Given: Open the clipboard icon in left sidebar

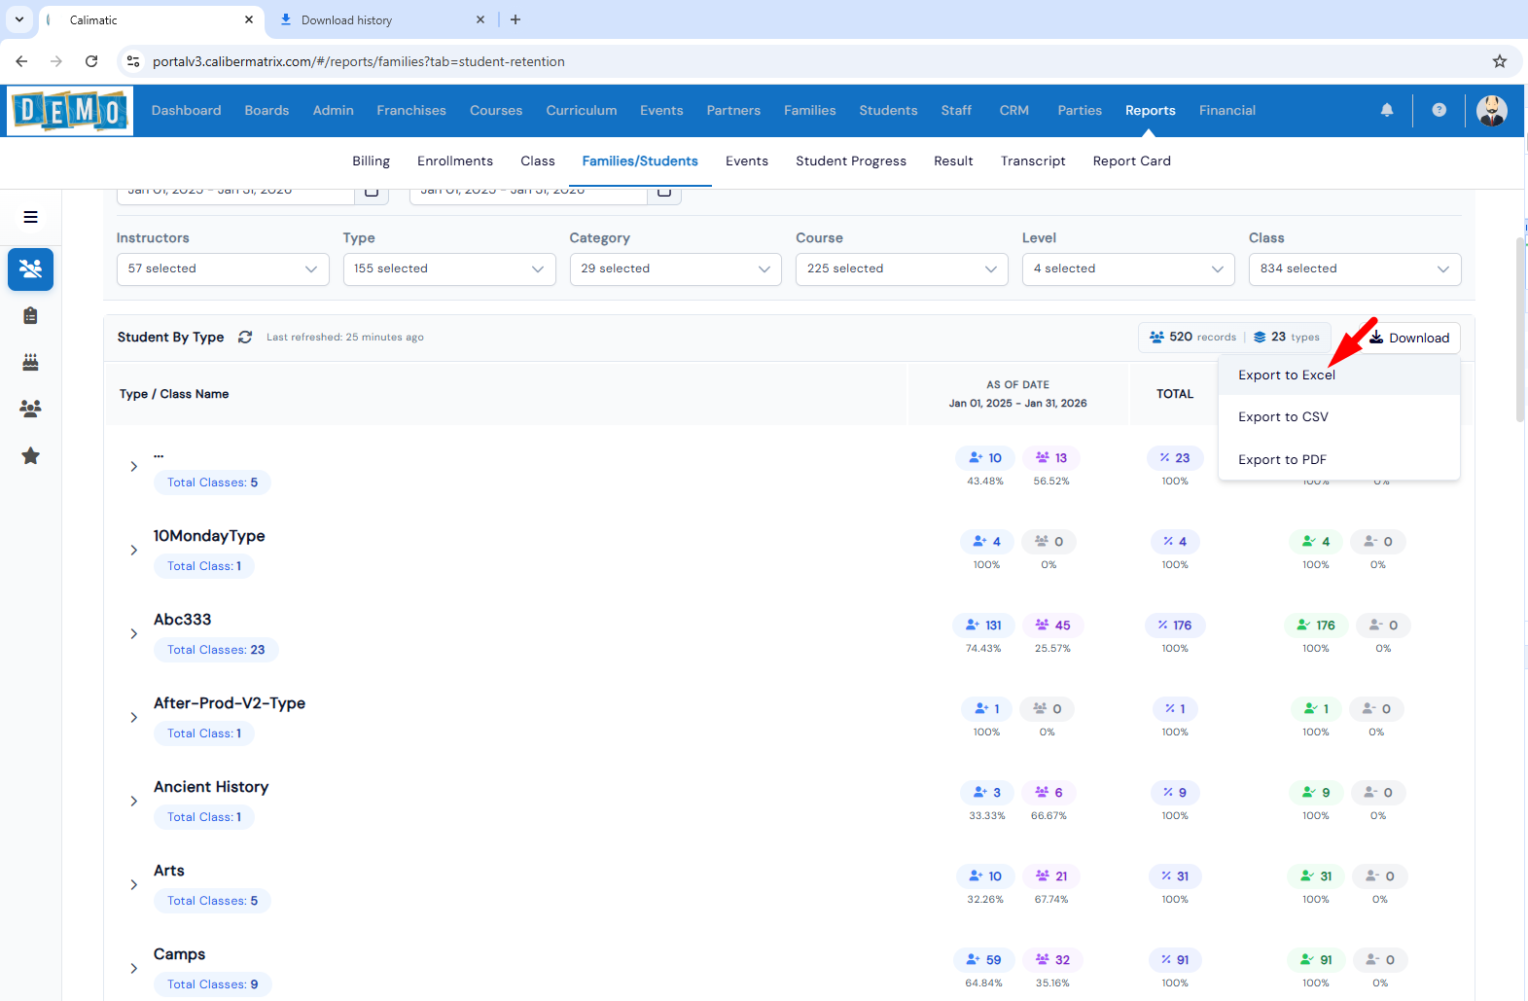Looking at the screenshot, I should (30, 315).
